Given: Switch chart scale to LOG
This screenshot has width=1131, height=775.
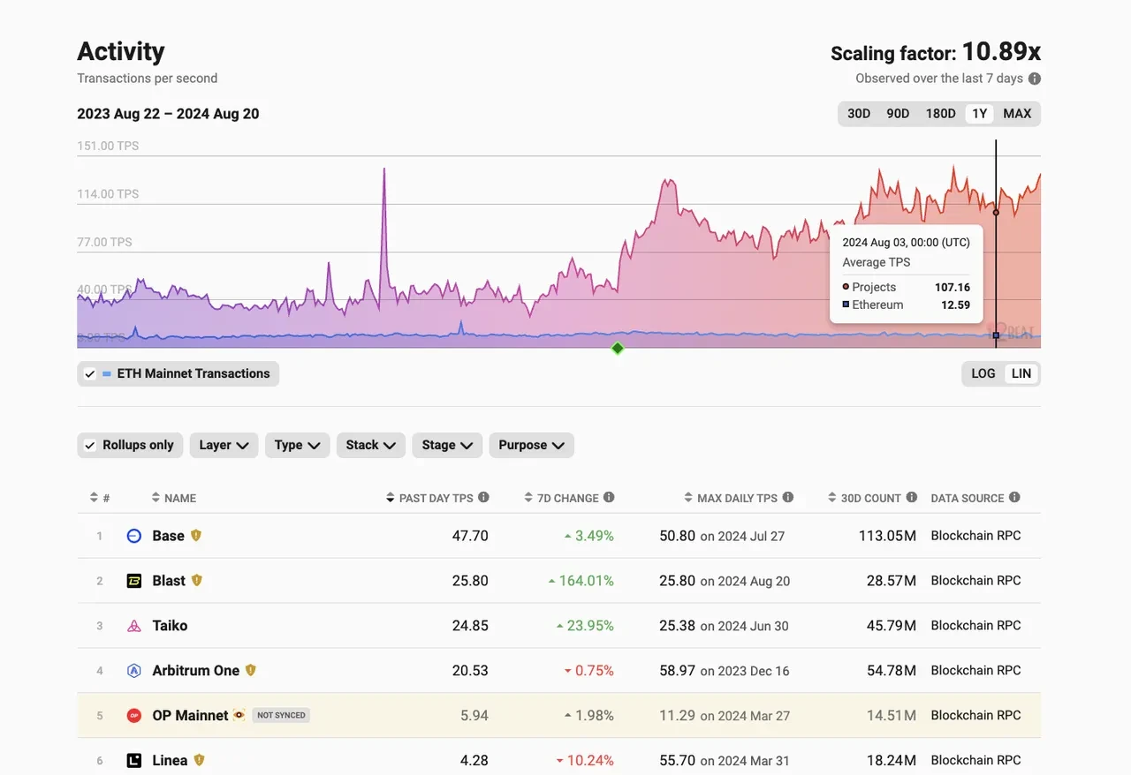Looking at the screenshot, I should pyautogui.click(x=983, y=373).
